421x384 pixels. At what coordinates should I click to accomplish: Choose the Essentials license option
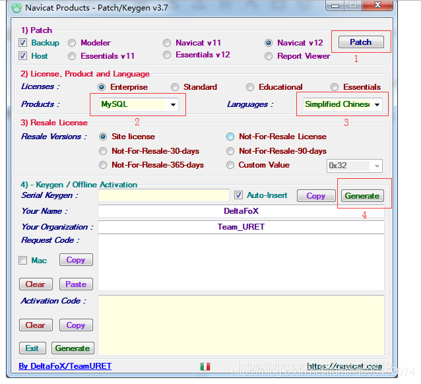tap(335, 87)
